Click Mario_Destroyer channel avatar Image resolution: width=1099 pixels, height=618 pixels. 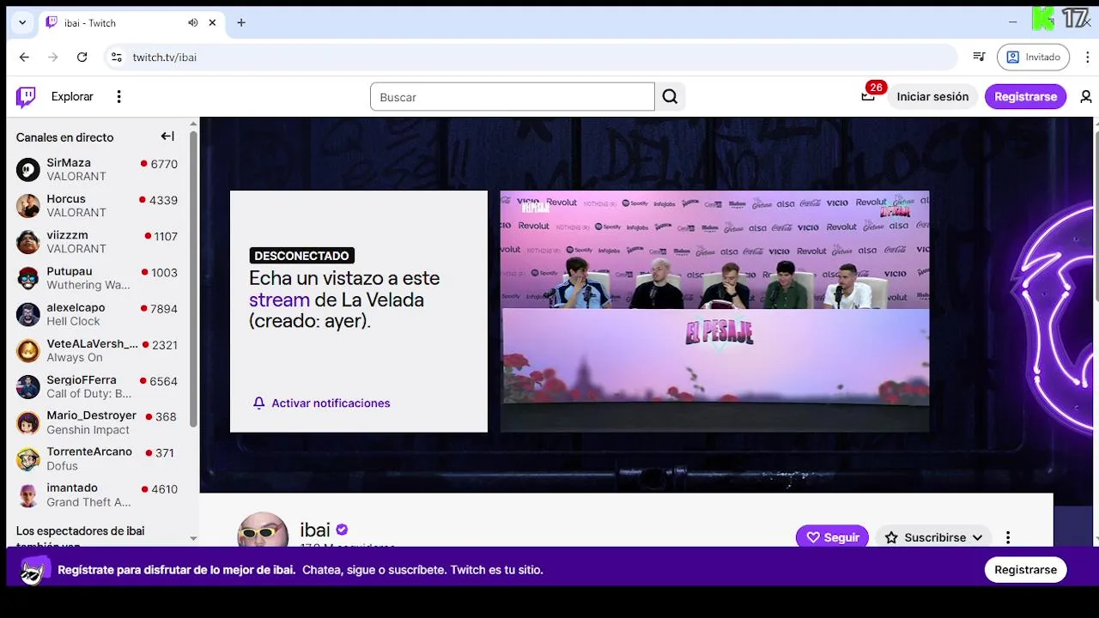coord(28,422)
